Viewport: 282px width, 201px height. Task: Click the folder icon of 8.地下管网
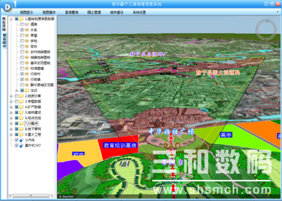coord(22,129)
